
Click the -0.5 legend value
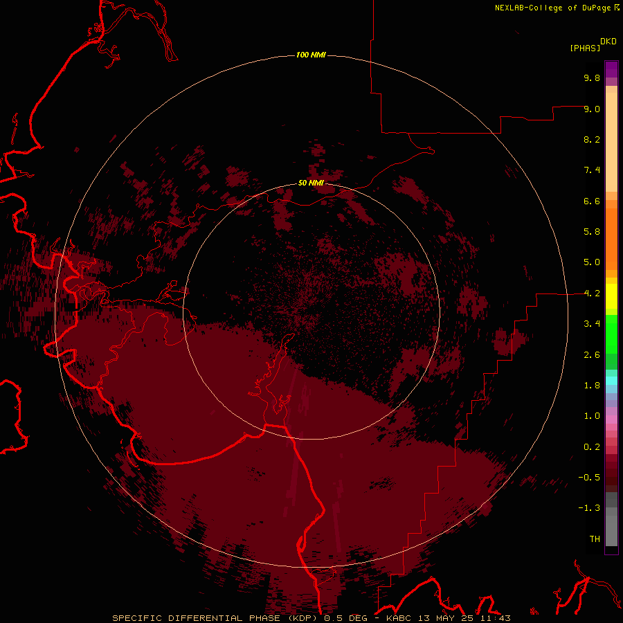click(589, 478)
